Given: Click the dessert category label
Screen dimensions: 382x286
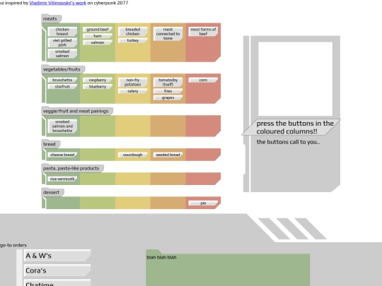Looking at the screenshot, I should 52,192.
